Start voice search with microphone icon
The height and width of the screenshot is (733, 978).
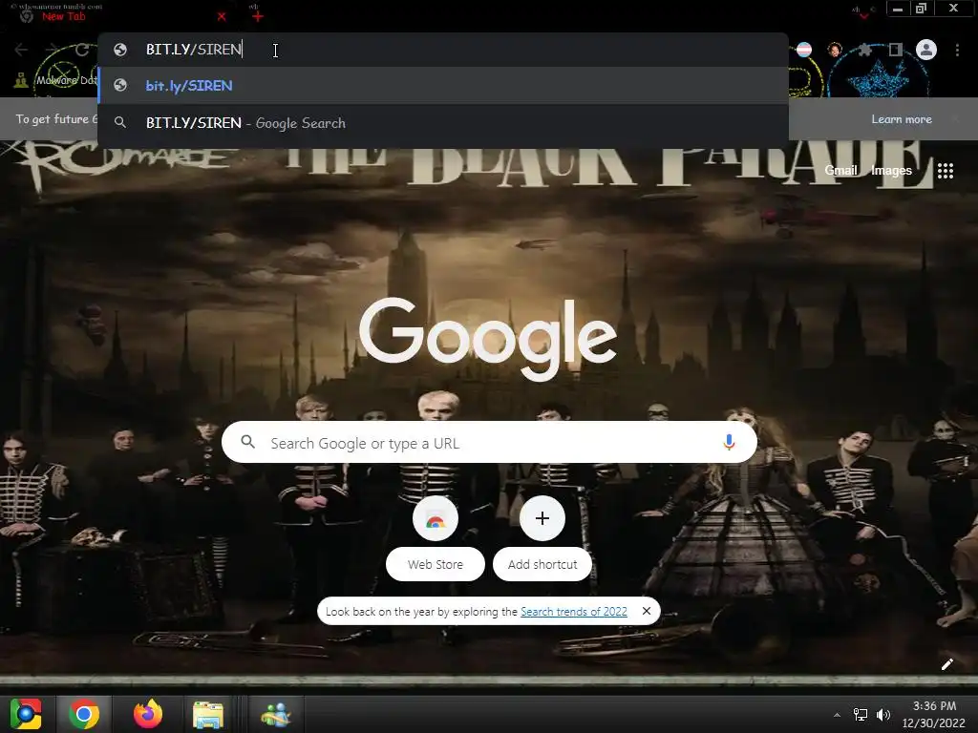(x=729, y=442)
